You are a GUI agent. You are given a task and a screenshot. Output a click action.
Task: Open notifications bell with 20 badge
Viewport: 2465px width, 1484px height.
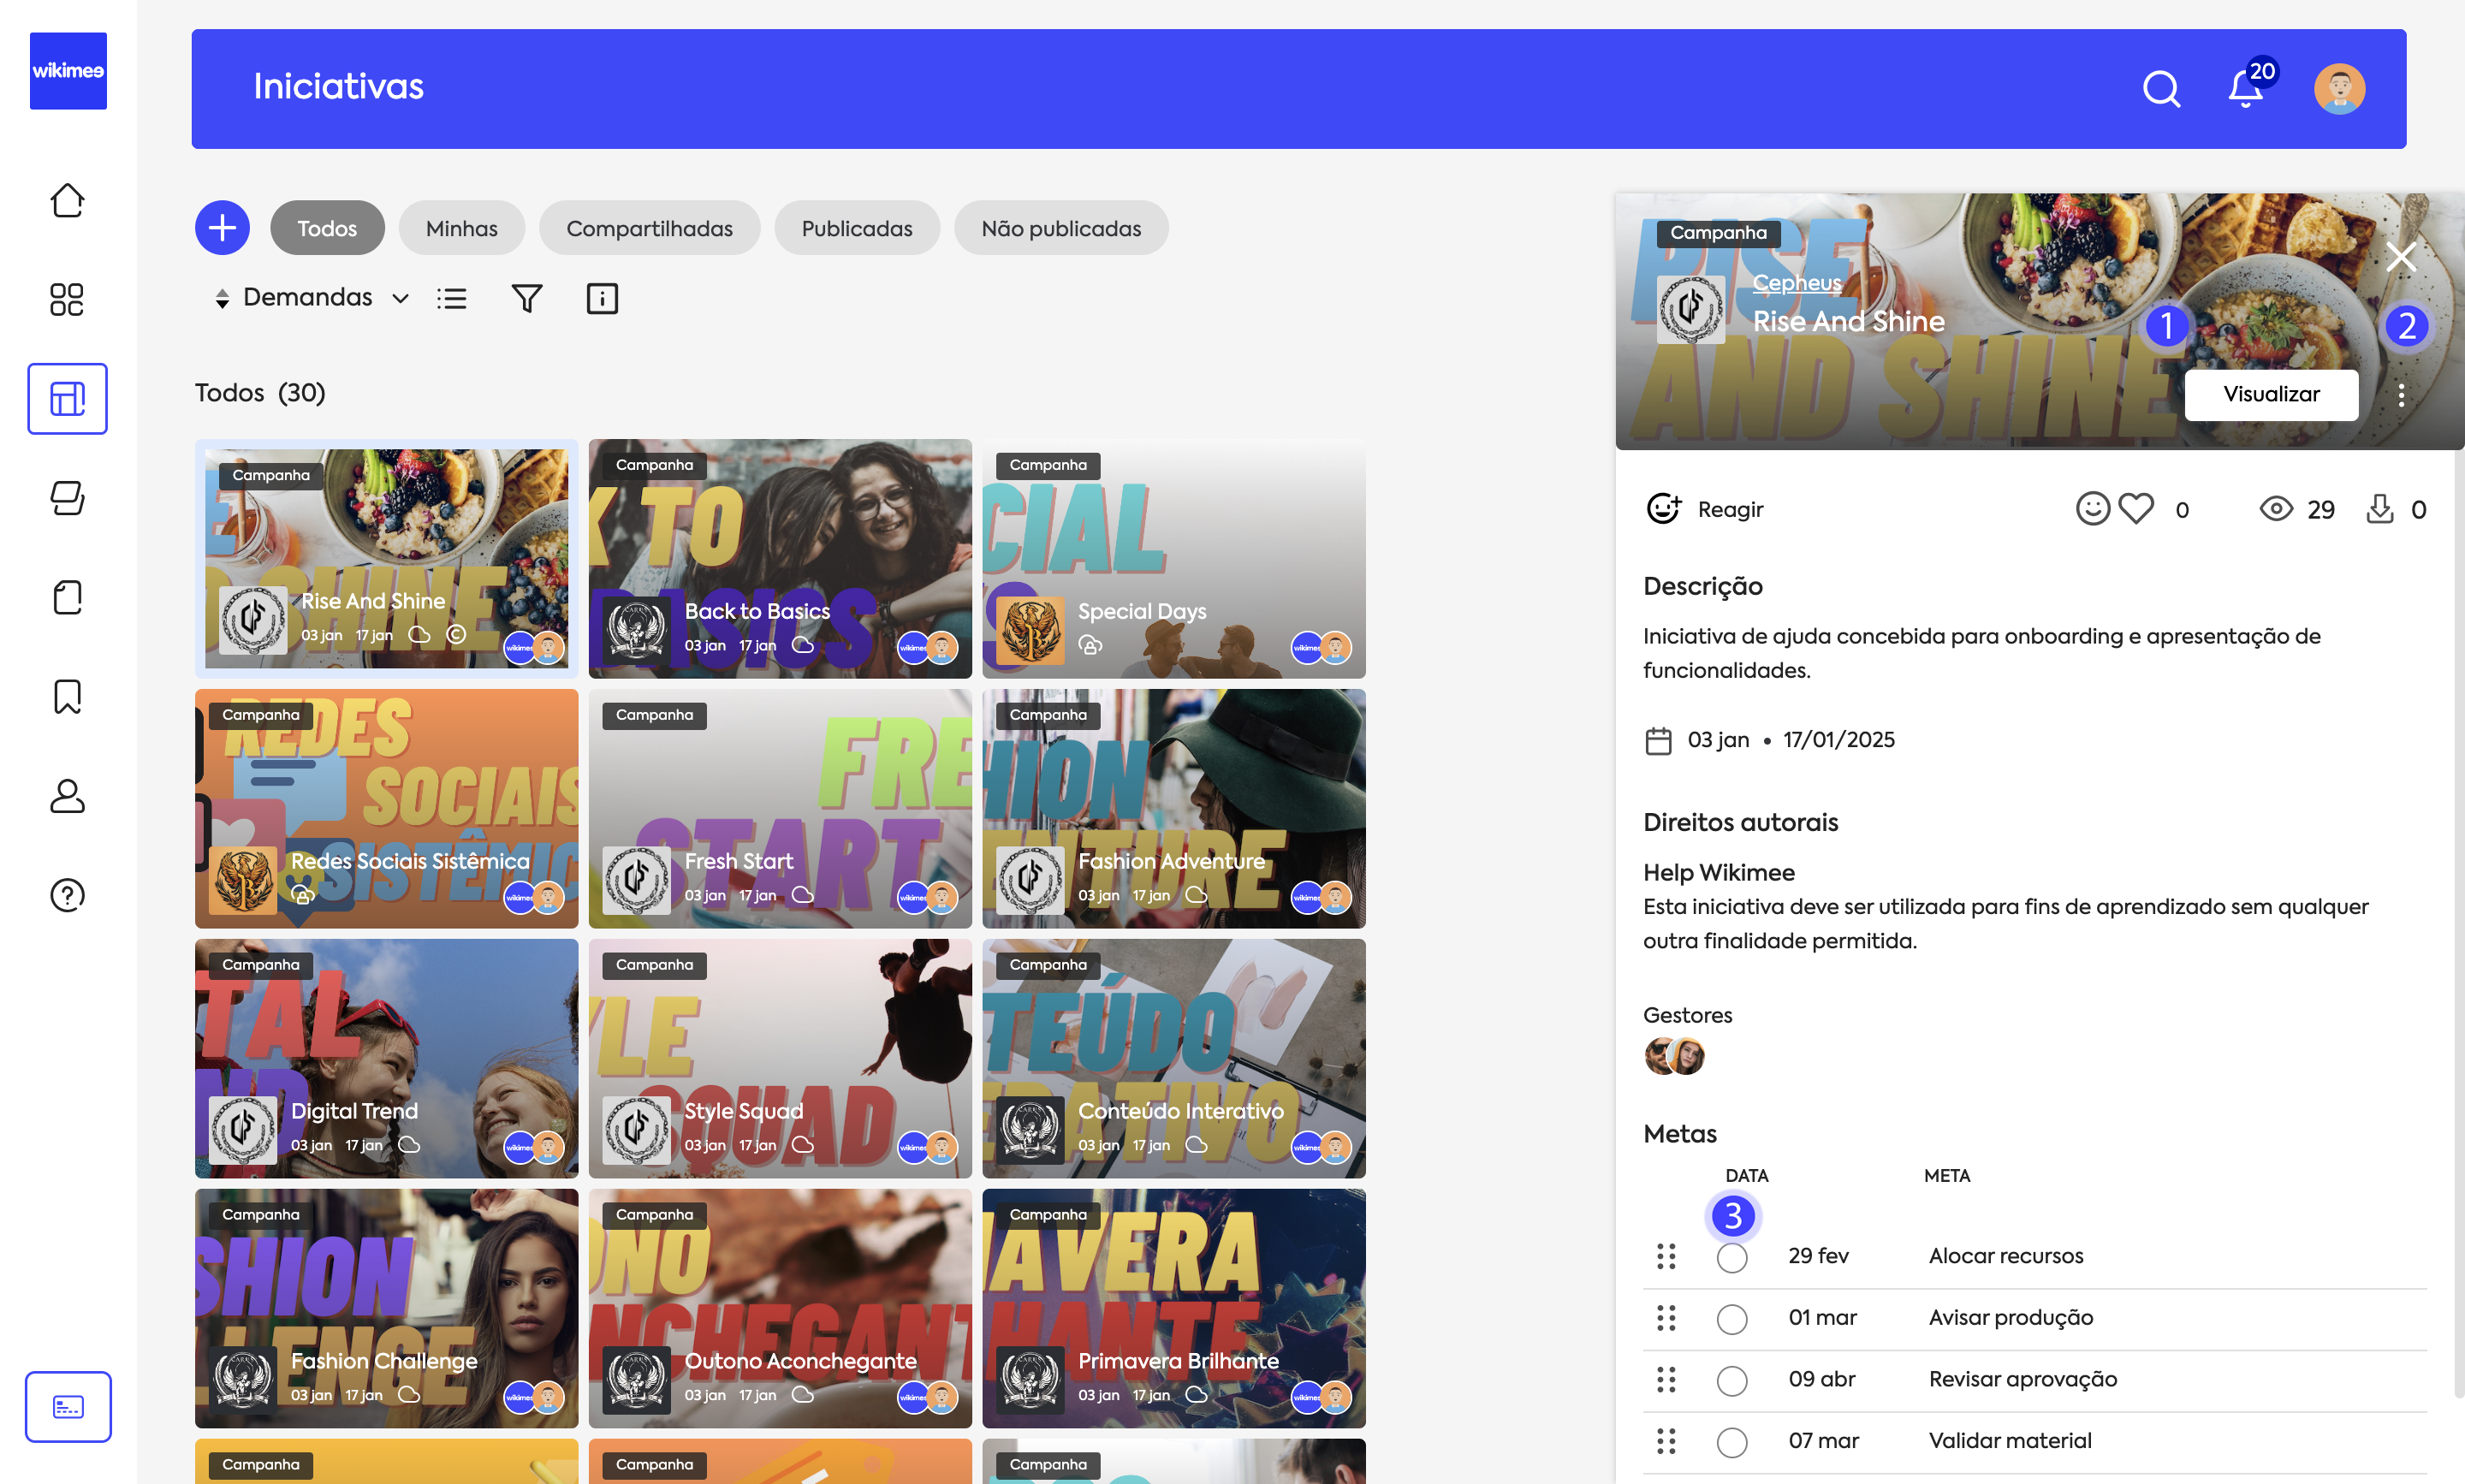click(x=2246, y=89)
